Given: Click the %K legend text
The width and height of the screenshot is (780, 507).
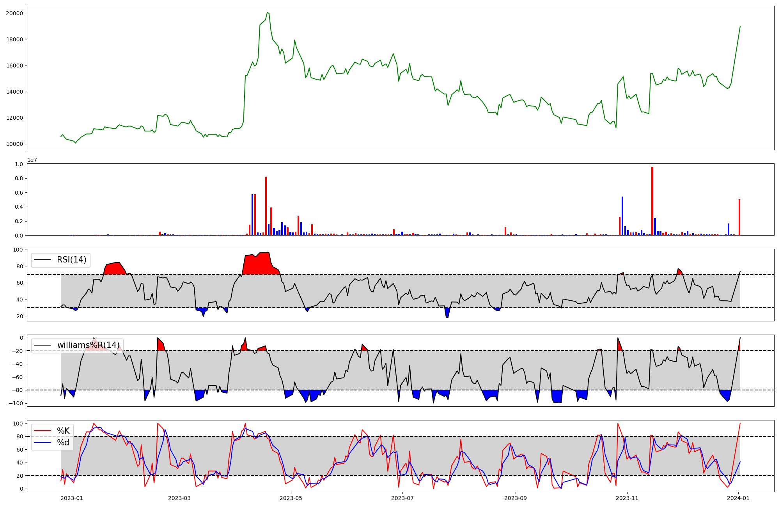Looking at the screenshot, I should pyautogui.click(x=63, y=431).
